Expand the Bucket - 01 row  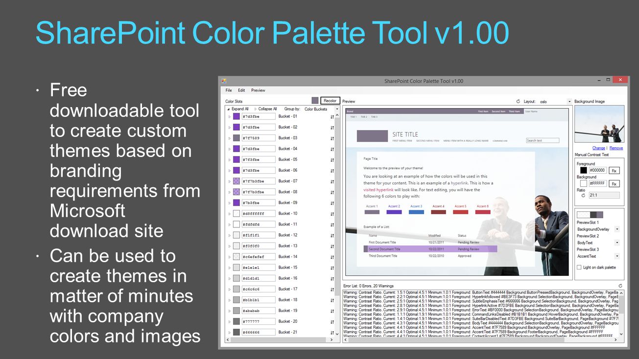pos(229,117)
